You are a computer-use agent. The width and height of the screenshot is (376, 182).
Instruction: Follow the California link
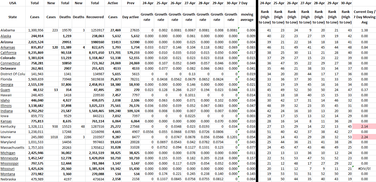[8, 52]
